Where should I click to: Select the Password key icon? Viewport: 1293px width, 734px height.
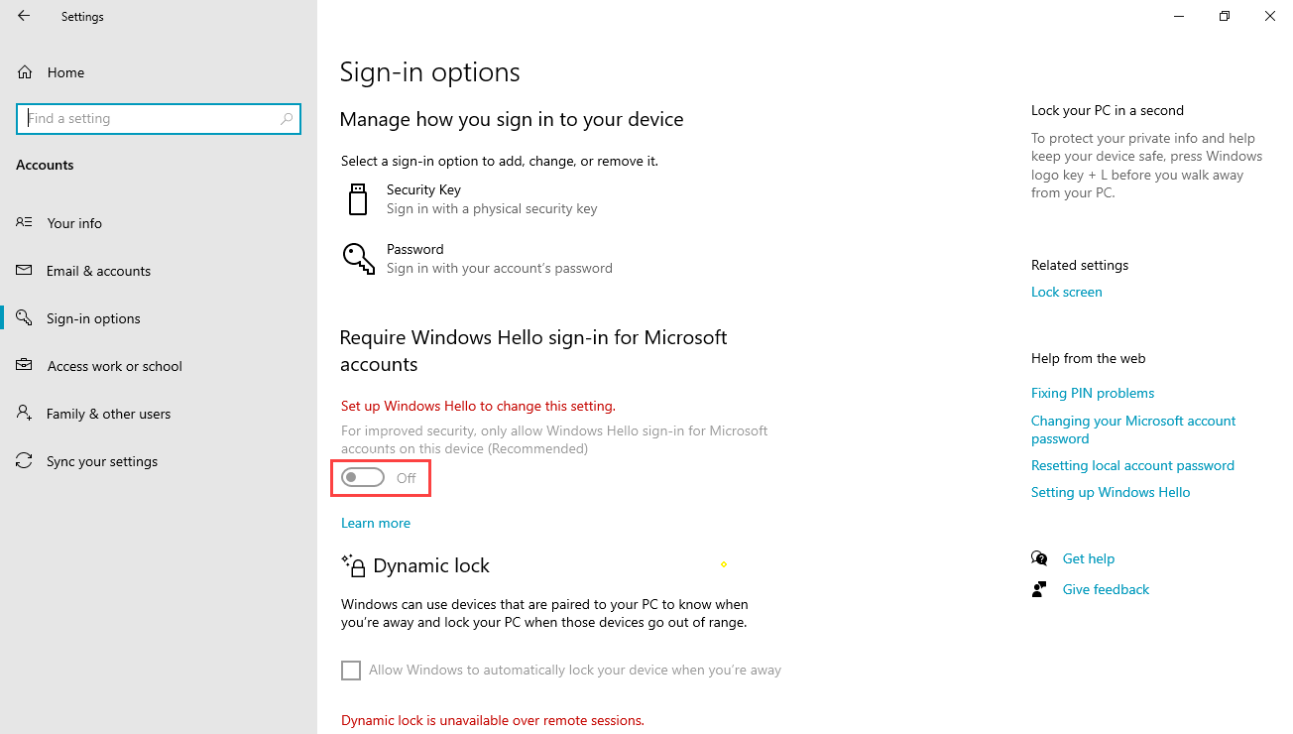click(x=358, y=258)
